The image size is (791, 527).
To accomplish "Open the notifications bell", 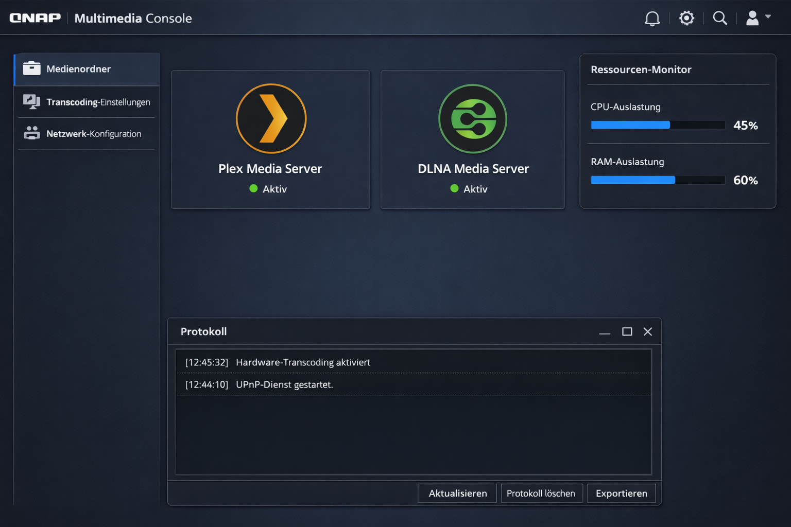I will point(652,19).
